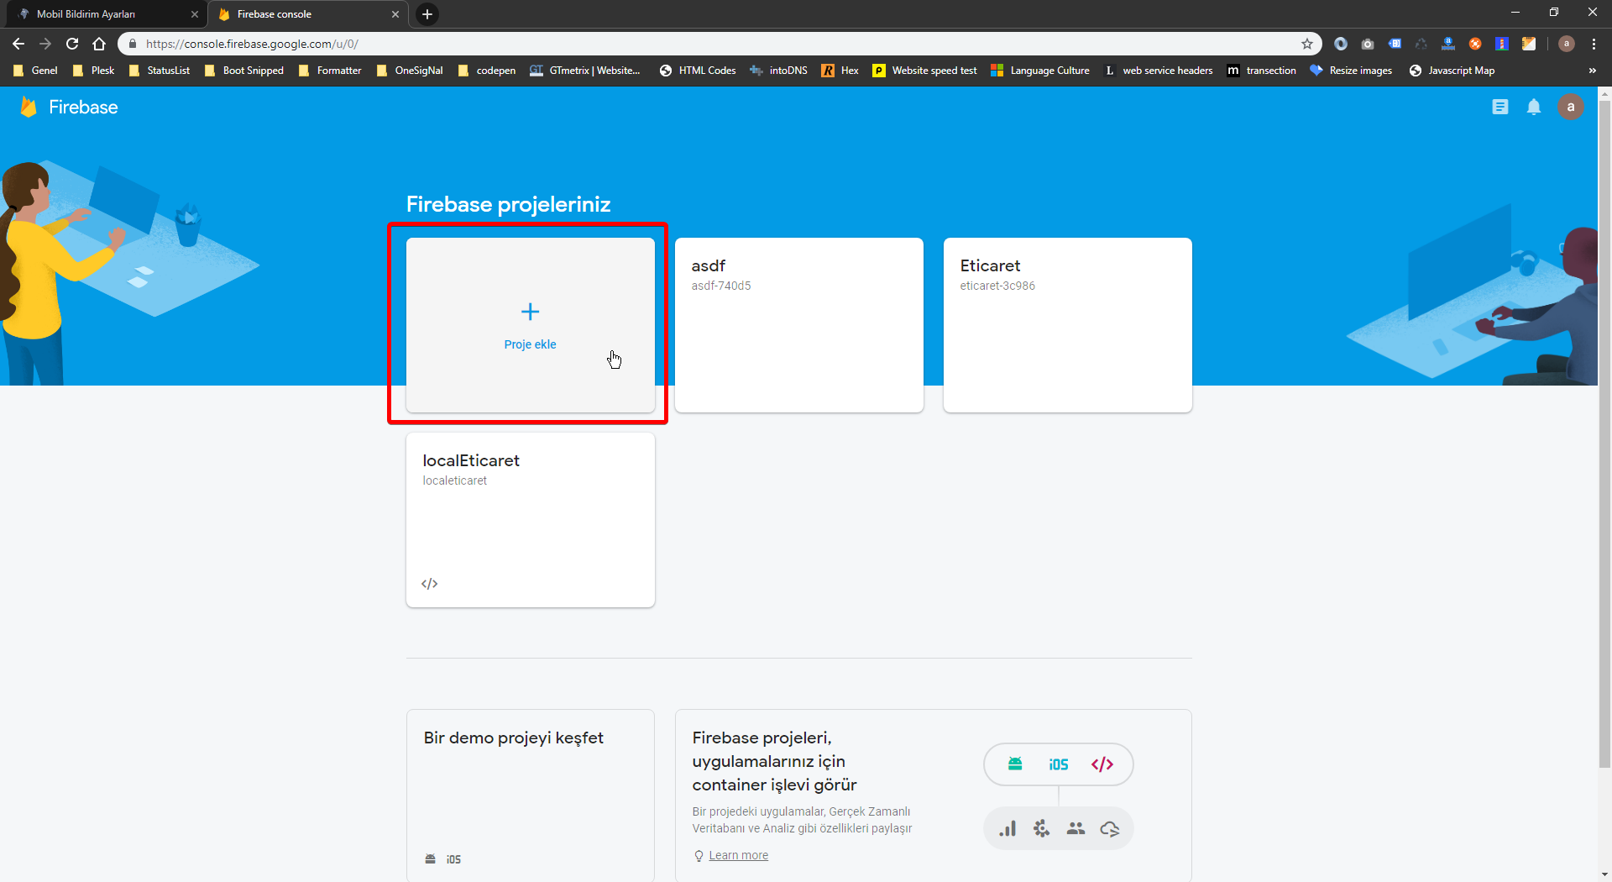The image size is (1612, 882).
Task: Open the Eticaret project card
Action: [x=1067, y=325]
